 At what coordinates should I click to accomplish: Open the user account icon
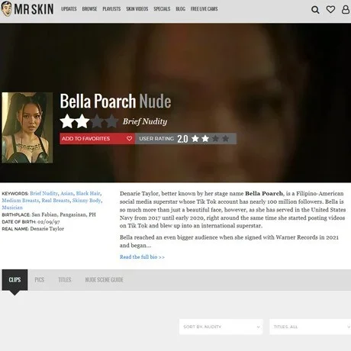(346, 9)
